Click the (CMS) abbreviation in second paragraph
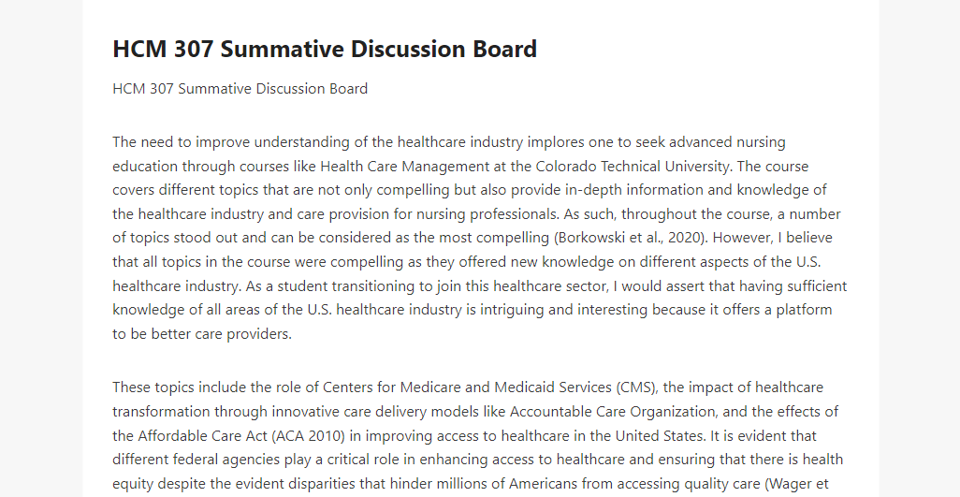Screen dimensions: 960x497 [x=636, y=387]
